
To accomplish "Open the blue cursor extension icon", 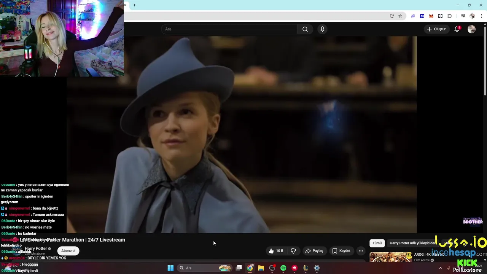I will 422,16.
